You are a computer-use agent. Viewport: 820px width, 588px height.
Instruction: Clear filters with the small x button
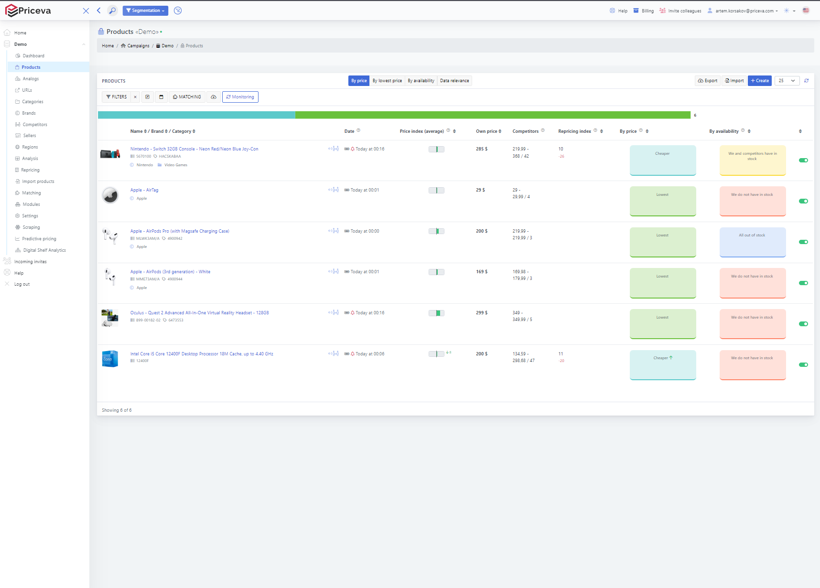[x=135, y=97]
